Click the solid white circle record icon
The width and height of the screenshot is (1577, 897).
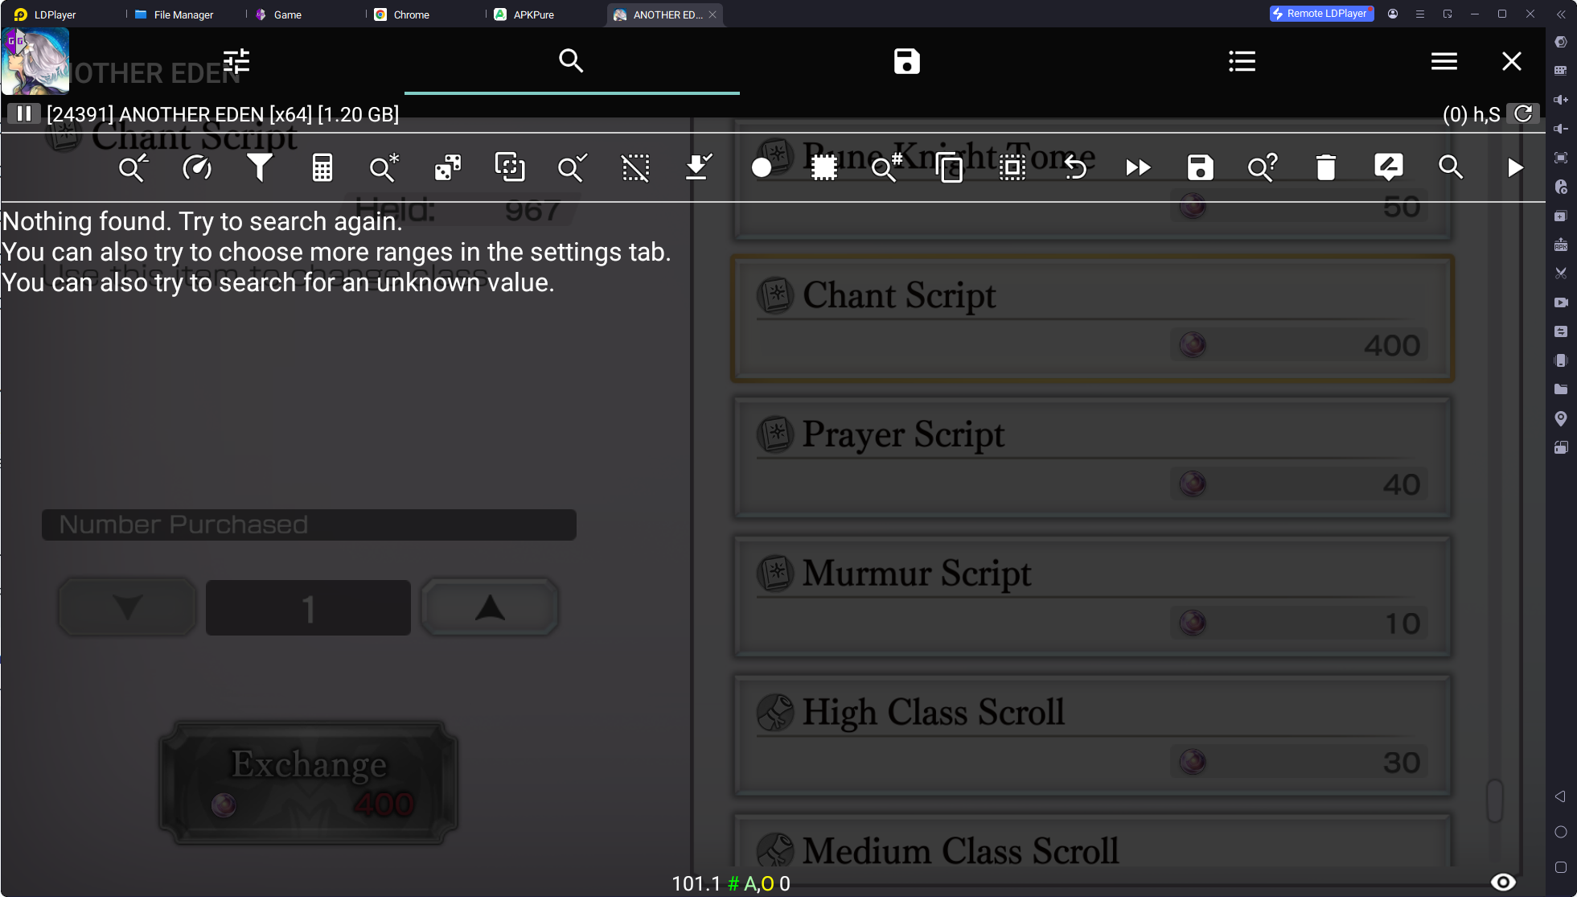point(762,167)
